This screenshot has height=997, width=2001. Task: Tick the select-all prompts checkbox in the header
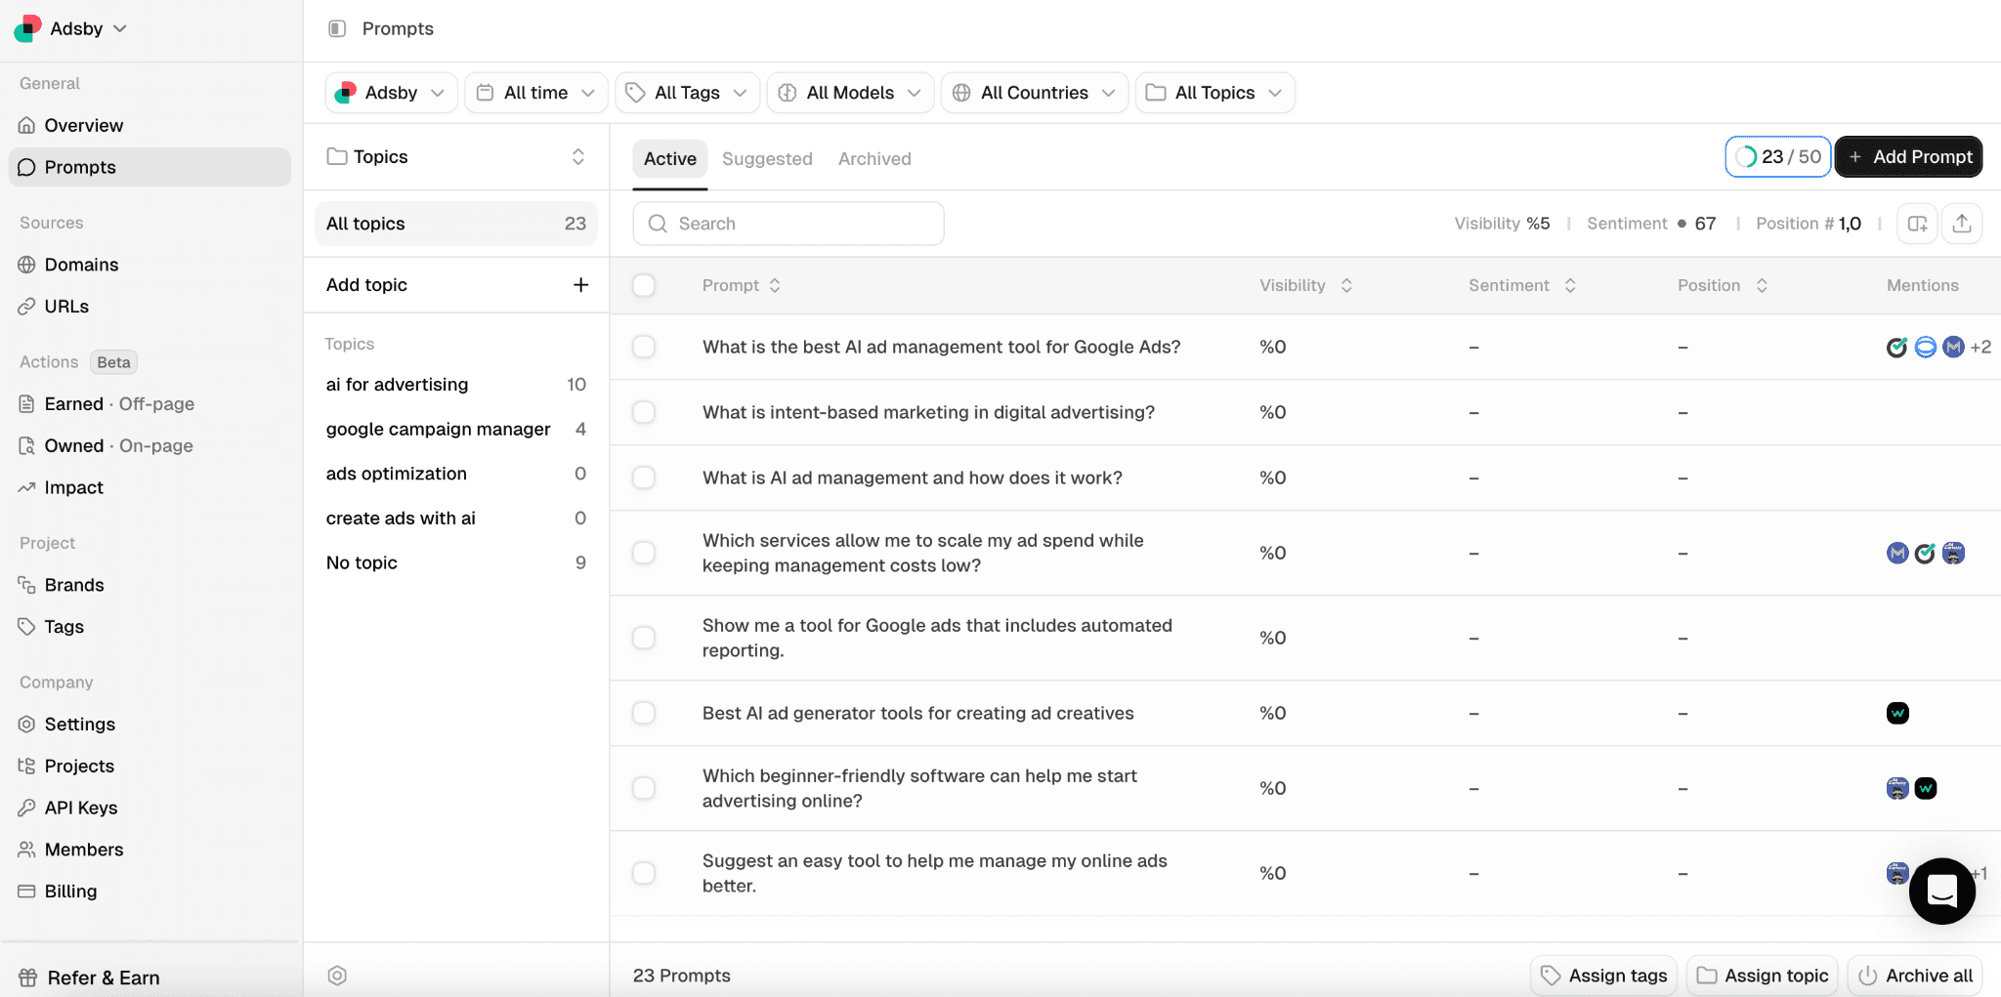[x=644, y=285]
